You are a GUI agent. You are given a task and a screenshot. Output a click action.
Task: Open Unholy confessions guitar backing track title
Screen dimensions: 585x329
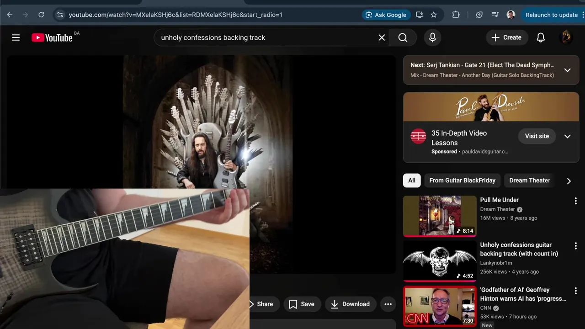519,249
